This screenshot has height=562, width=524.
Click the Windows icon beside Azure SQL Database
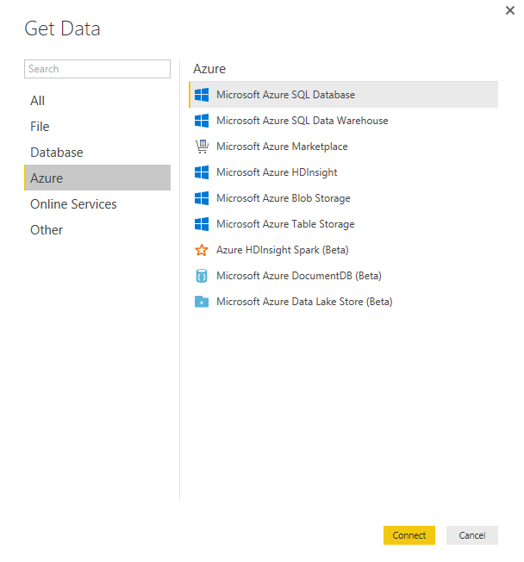point(202,95)
